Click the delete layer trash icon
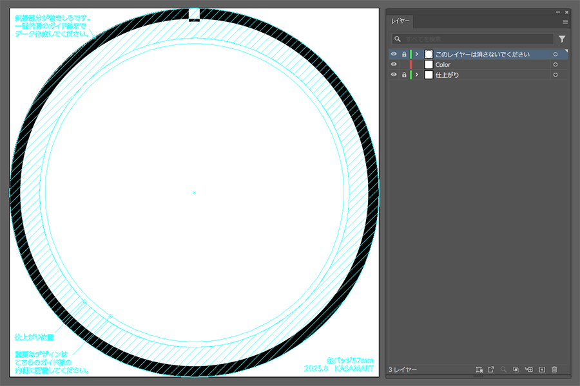The height and width of the screenshot is (386, 580). click(554, 370)
